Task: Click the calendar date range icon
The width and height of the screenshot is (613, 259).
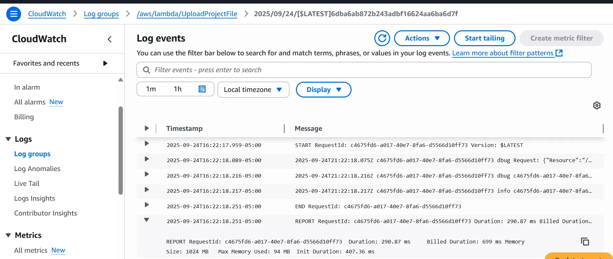Action: pyautogui.click(x=202, y=89)
